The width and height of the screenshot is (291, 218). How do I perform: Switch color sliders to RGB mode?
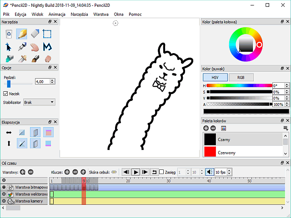[241, 77]
